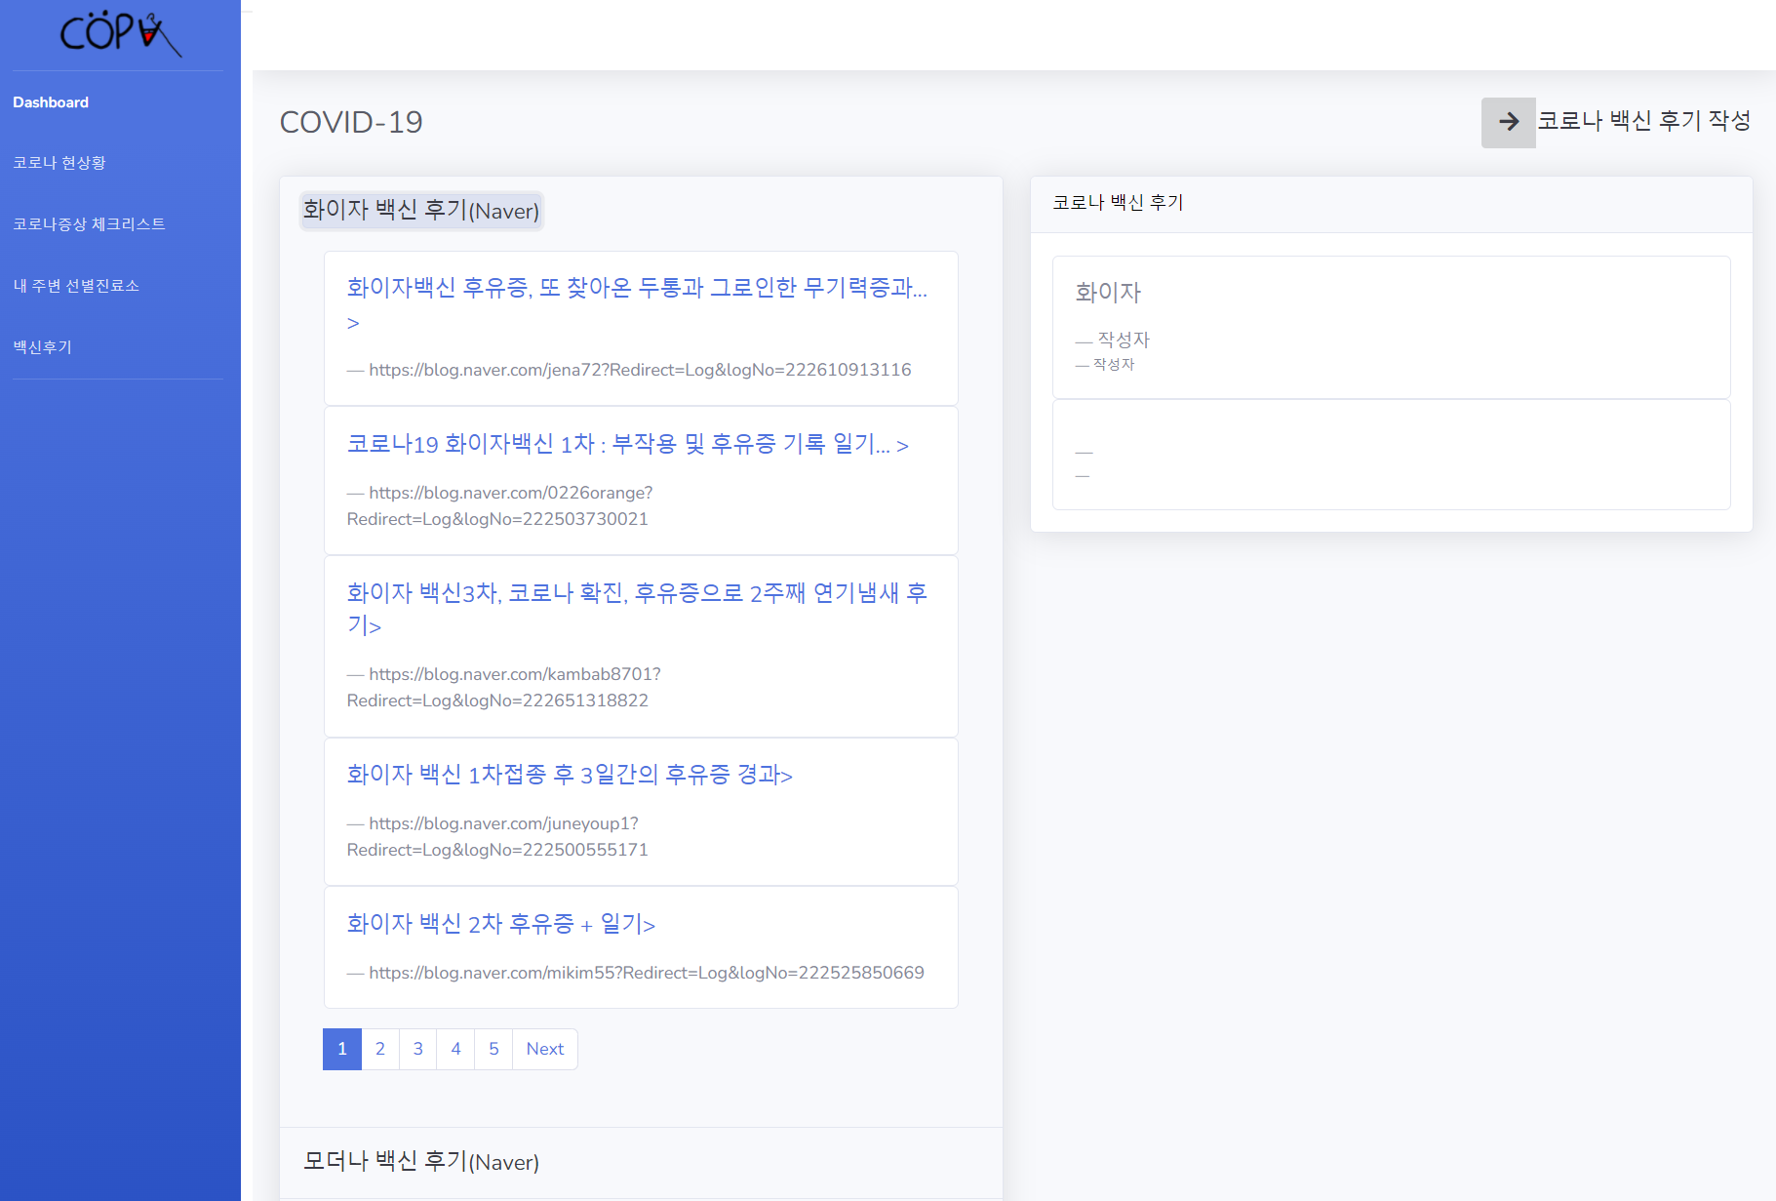1776x1201 pixels.
Task: Click the 0226orange blog URL text
Action: (x=499, y=506)
